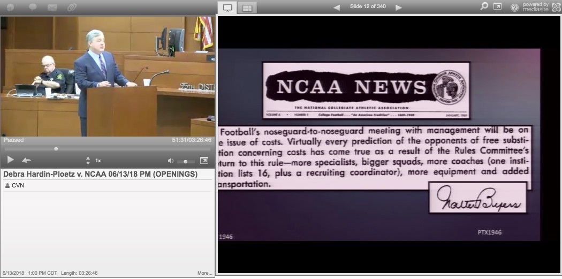Switch to slide grid view

coord(247,8)
